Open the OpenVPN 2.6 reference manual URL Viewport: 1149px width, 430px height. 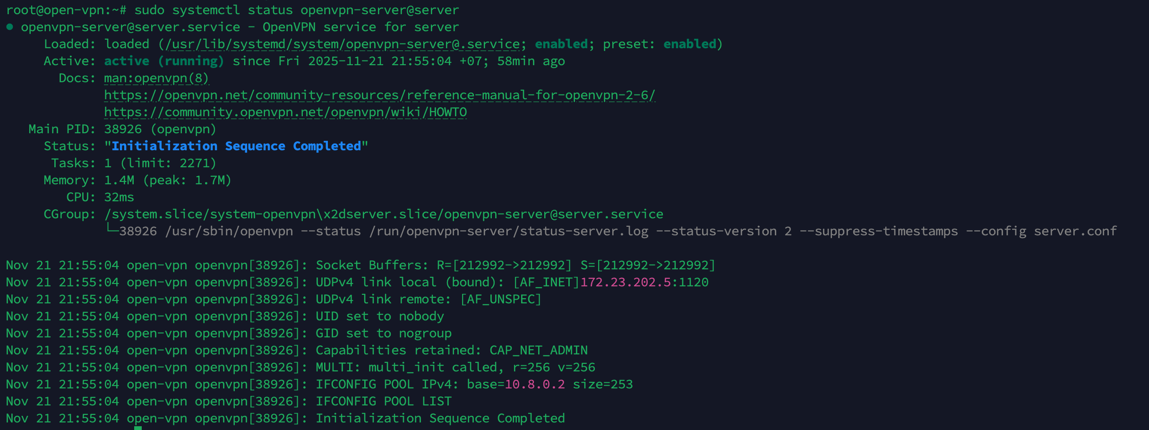[x=379, y=95]
